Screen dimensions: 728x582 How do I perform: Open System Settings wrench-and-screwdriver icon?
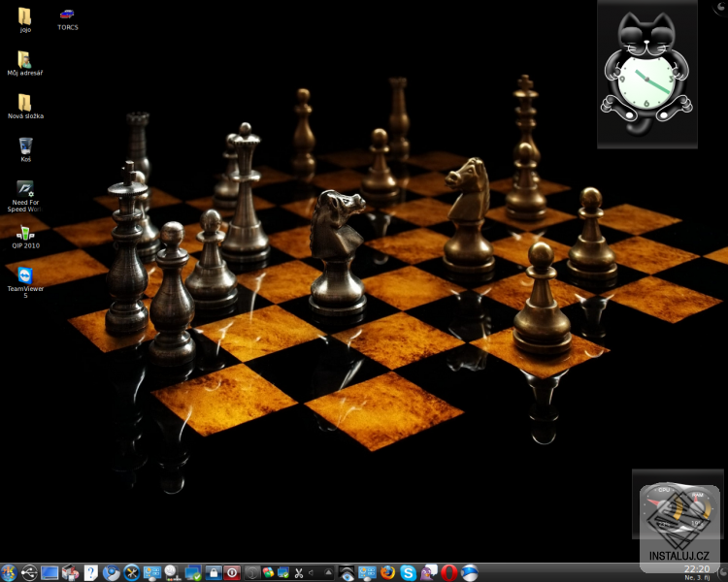click(x=131, y=572)
